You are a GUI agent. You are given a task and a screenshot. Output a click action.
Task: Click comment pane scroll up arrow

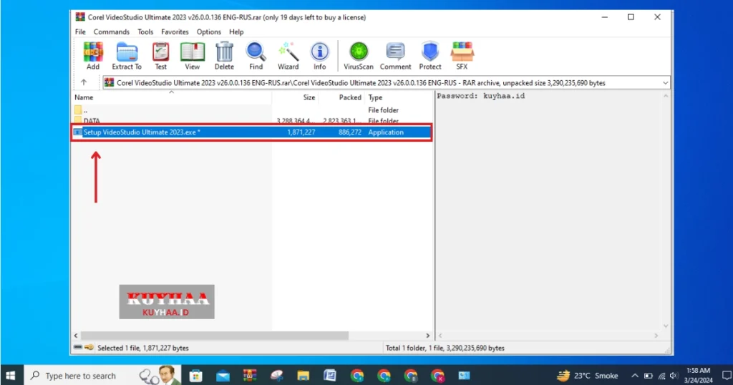coord(666,96)
